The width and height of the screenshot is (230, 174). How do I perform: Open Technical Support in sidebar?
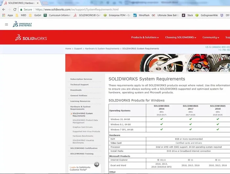point(80,85)
